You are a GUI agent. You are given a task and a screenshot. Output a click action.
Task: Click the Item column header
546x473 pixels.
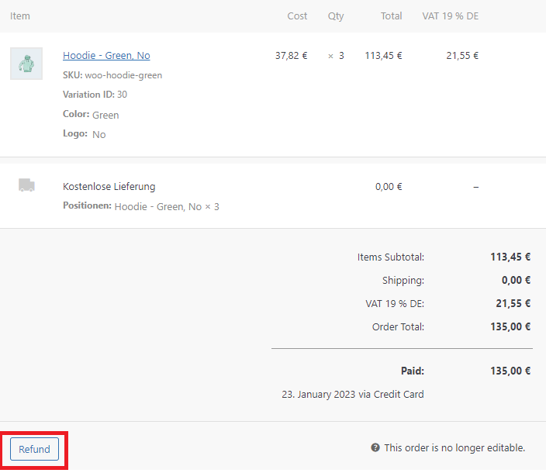(20, 16)
